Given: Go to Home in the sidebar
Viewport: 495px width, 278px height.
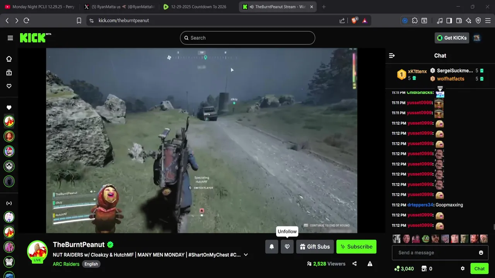Looking at the screenshot, I should click(x=9, y=59).
